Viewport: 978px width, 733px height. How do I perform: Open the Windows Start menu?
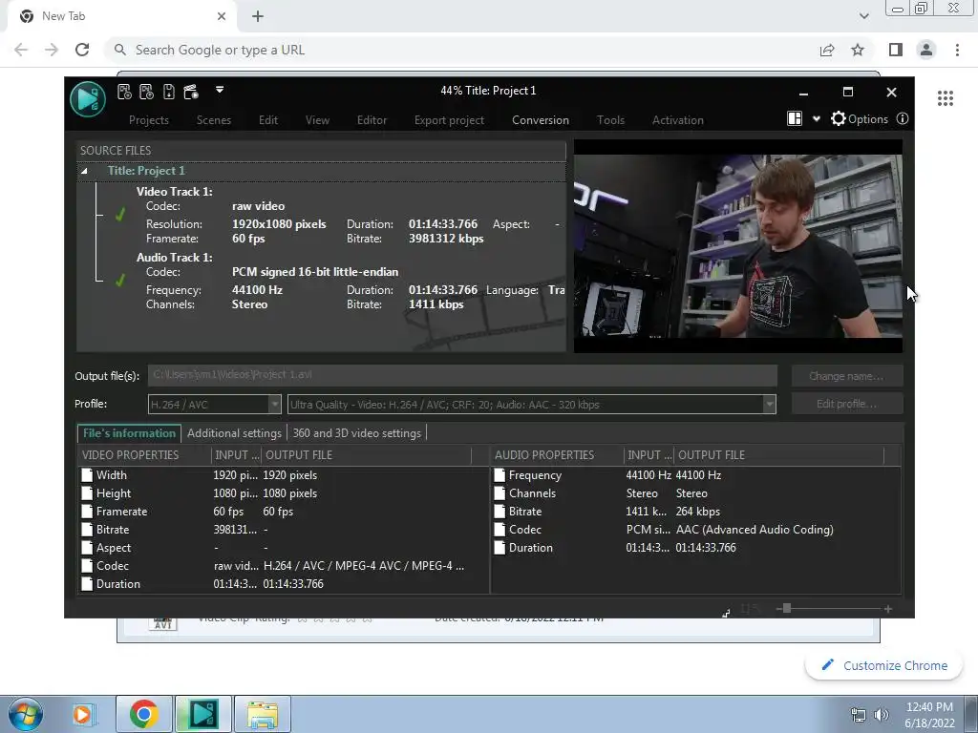25,714
